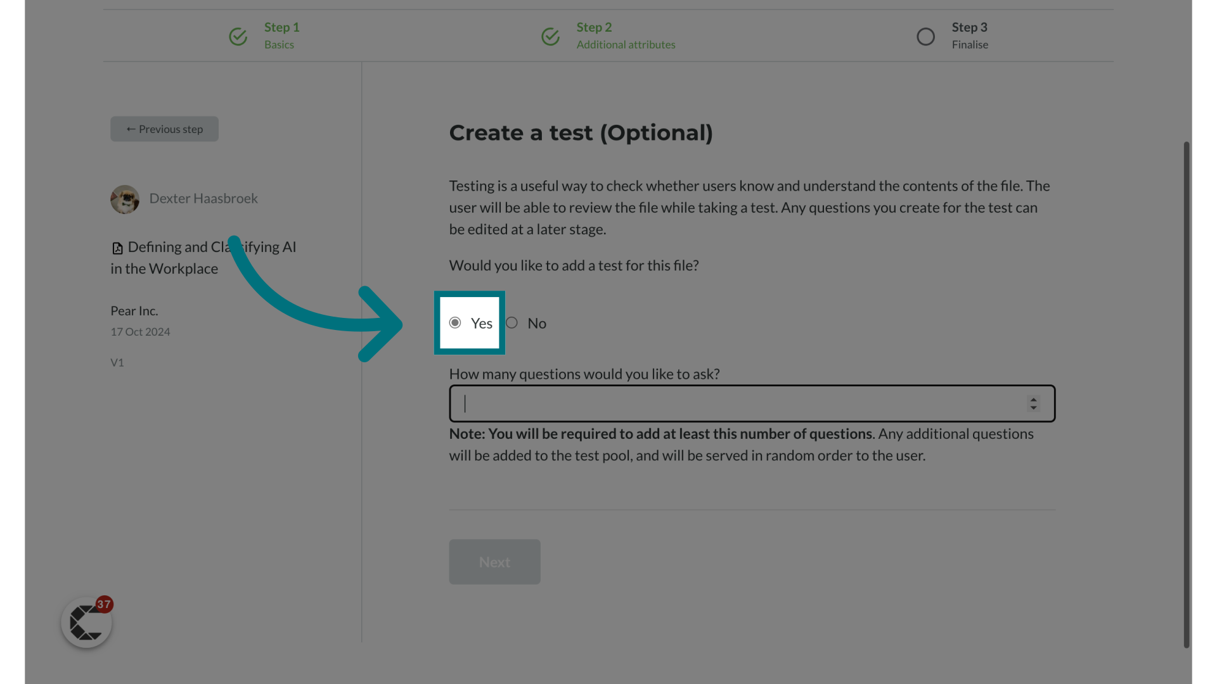Click the Previous step button

164,129
